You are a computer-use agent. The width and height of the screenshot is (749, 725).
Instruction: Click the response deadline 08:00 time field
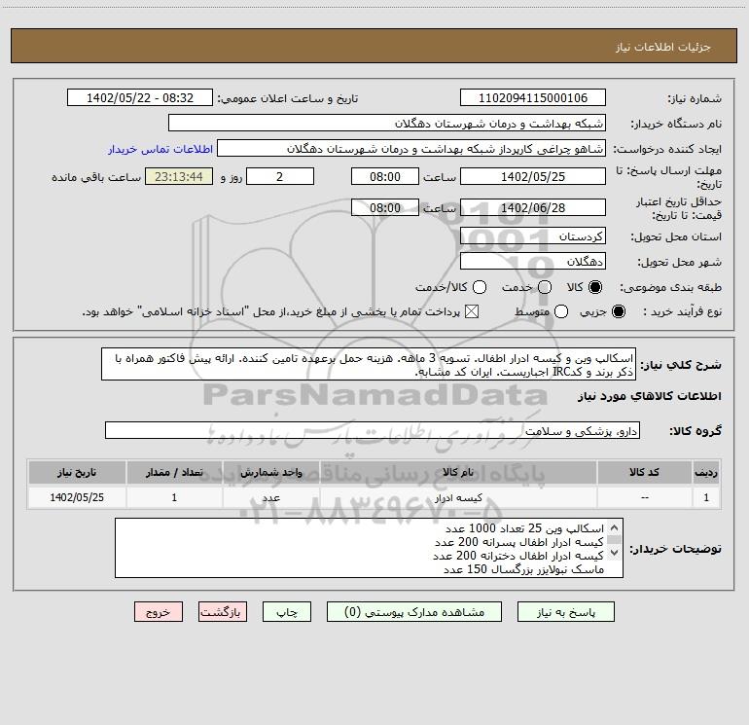click(x=385, y=176)
